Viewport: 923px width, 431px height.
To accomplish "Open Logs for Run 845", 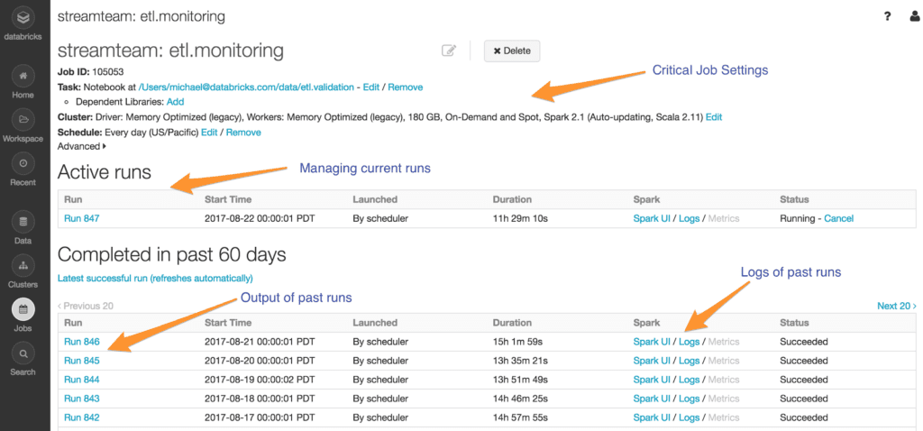I will [689, 361].
